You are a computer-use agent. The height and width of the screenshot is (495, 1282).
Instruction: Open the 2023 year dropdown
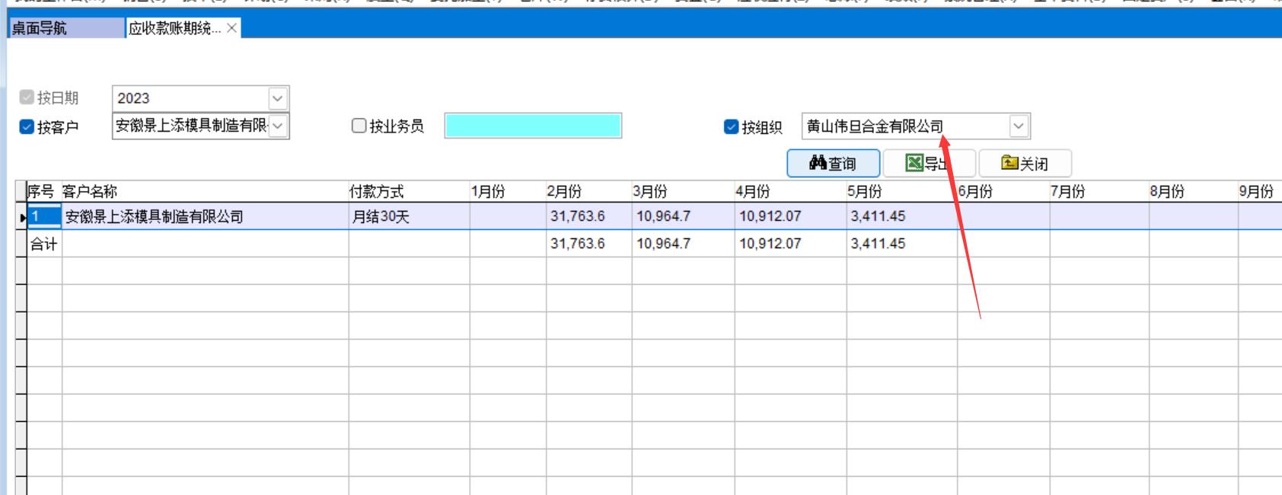[x=278, y=98]
